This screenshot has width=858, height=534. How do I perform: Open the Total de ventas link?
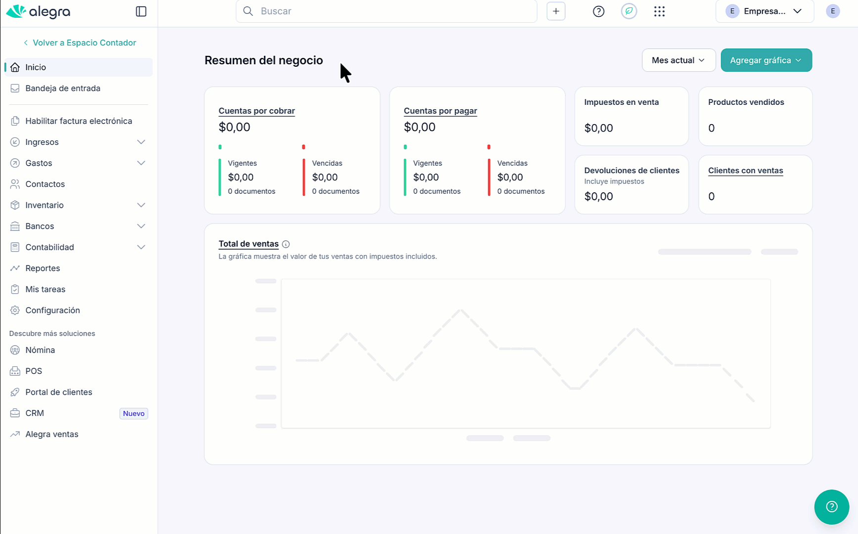(x=248, y=244)
